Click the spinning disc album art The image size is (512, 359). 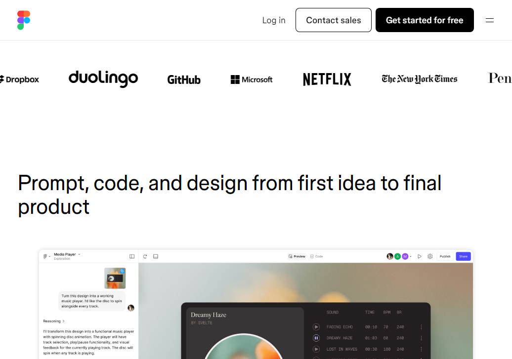pos(244,347)
